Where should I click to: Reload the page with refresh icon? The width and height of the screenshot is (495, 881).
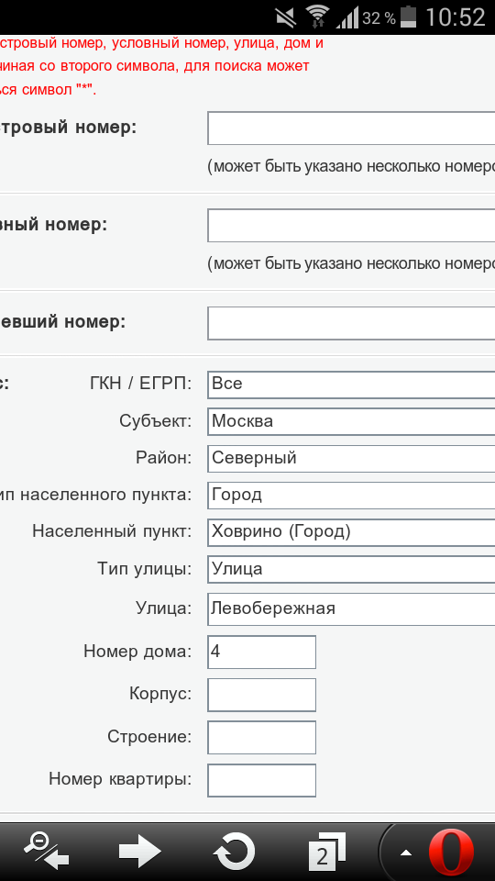point(234,852)
